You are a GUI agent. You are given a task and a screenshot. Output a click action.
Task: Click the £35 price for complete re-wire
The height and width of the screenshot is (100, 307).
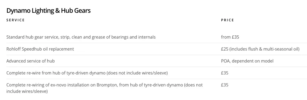click(x=225, y=73)
